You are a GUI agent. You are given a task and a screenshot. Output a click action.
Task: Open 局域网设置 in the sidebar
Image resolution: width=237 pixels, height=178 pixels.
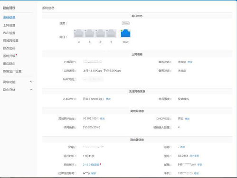10,40
